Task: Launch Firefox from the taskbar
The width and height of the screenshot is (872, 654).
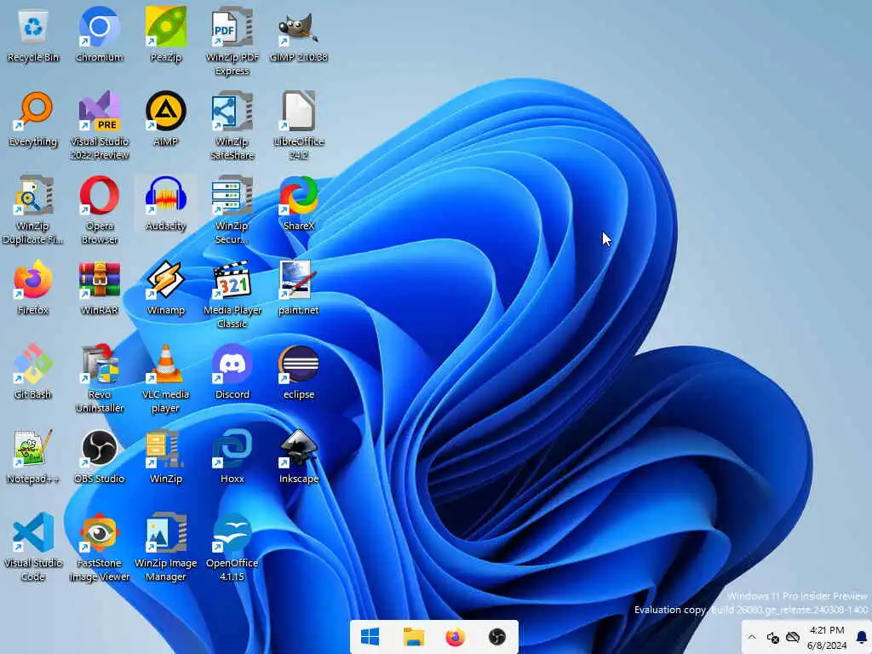Action: [x=455, y=637]
